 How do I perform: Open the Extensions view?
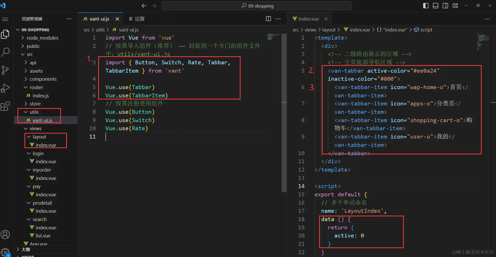point(5,106)
